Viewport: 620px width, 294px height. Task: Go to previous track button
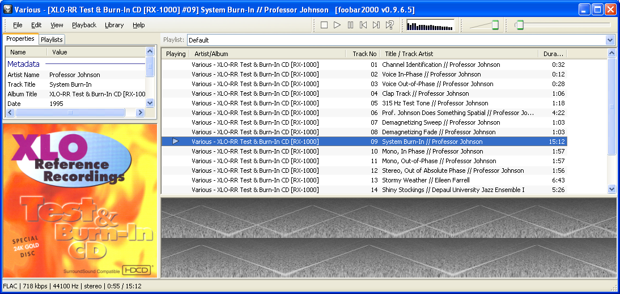click(x=363, y=25)
